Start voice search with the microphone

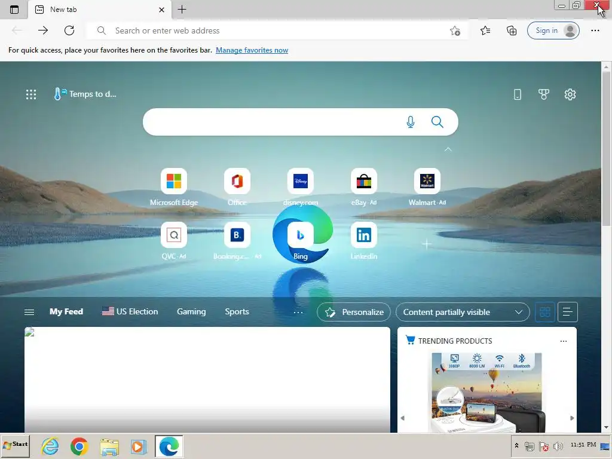tap(410, 122)
